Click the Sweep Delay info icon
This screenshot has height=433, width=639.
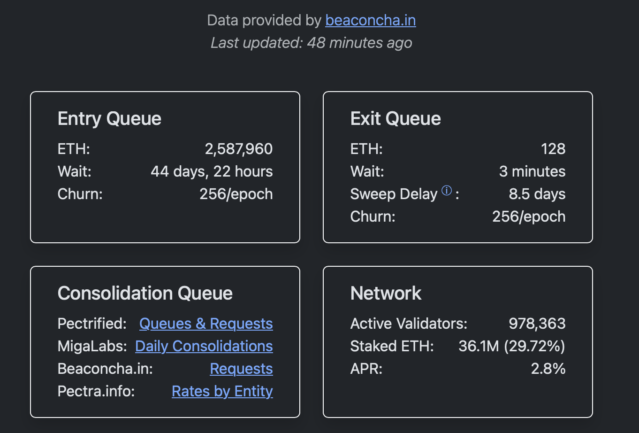[447, 191]
